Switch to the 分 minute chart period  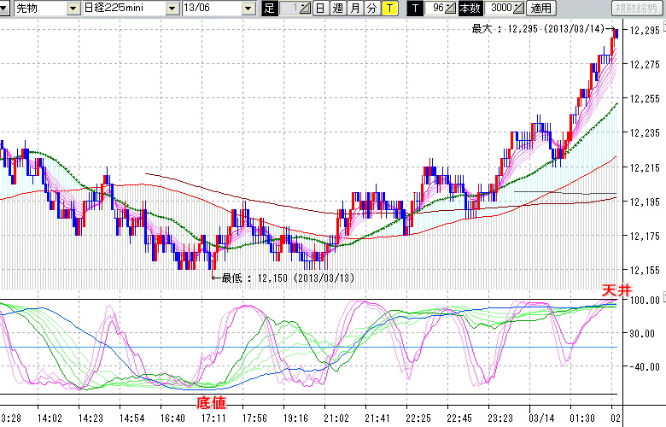[x=371, y=9]
